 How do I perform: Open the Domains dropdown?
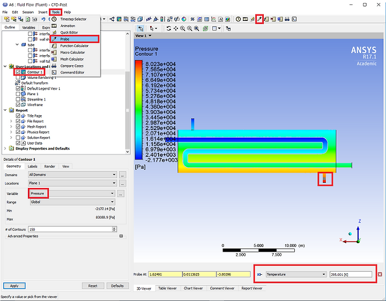(x=72, y=175)
